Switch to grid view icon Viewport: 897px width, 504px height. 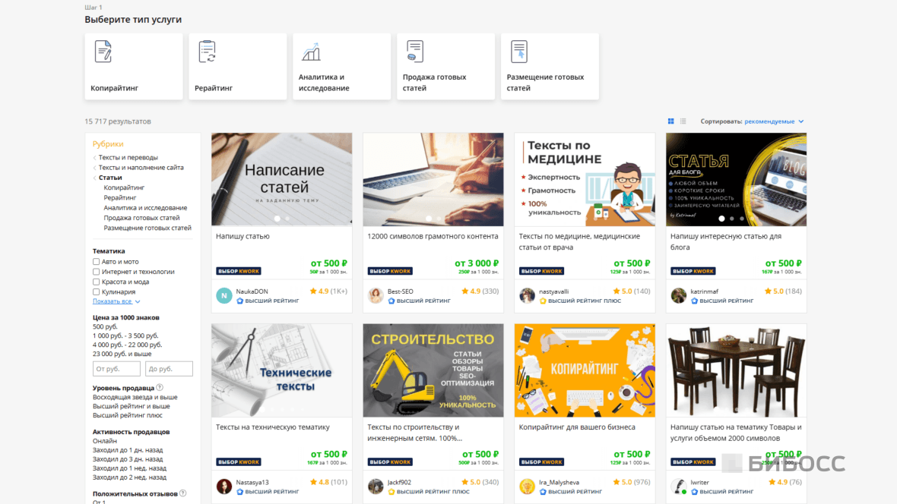point(671,121)
